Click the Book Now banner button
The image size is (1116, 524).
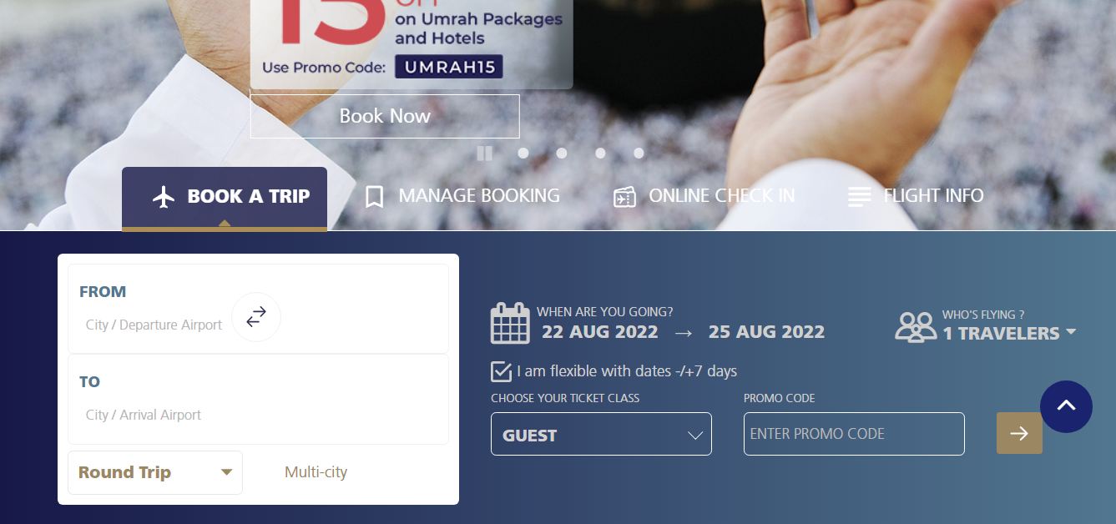385,116
